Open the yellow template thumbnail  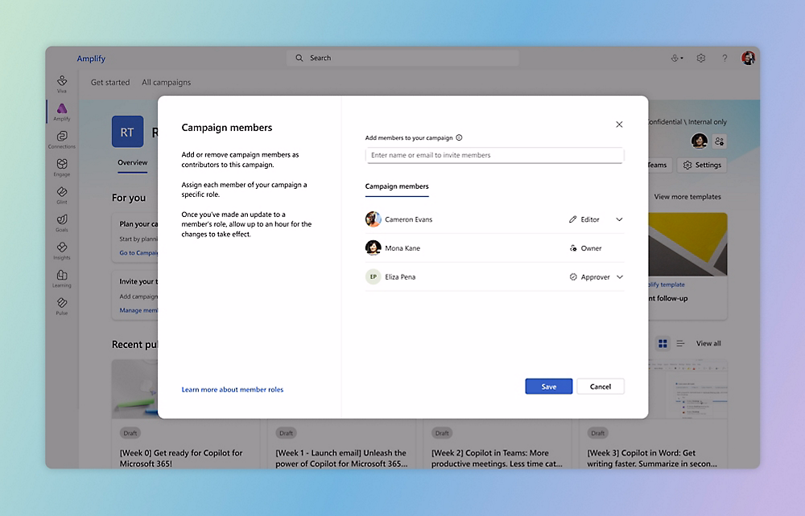point(687,244)
